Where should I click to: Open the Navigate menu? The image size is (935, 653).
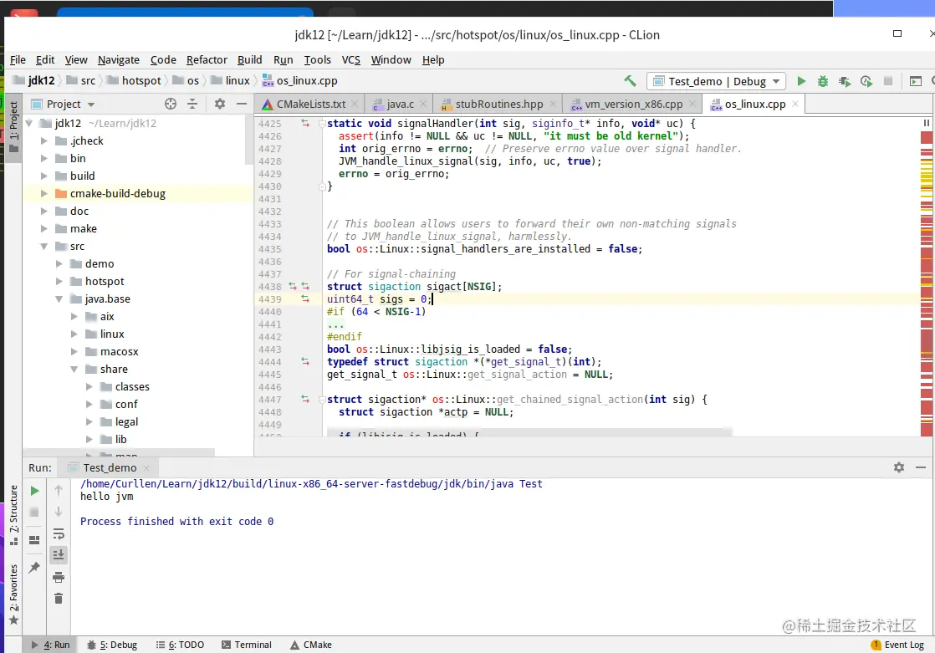119,59
